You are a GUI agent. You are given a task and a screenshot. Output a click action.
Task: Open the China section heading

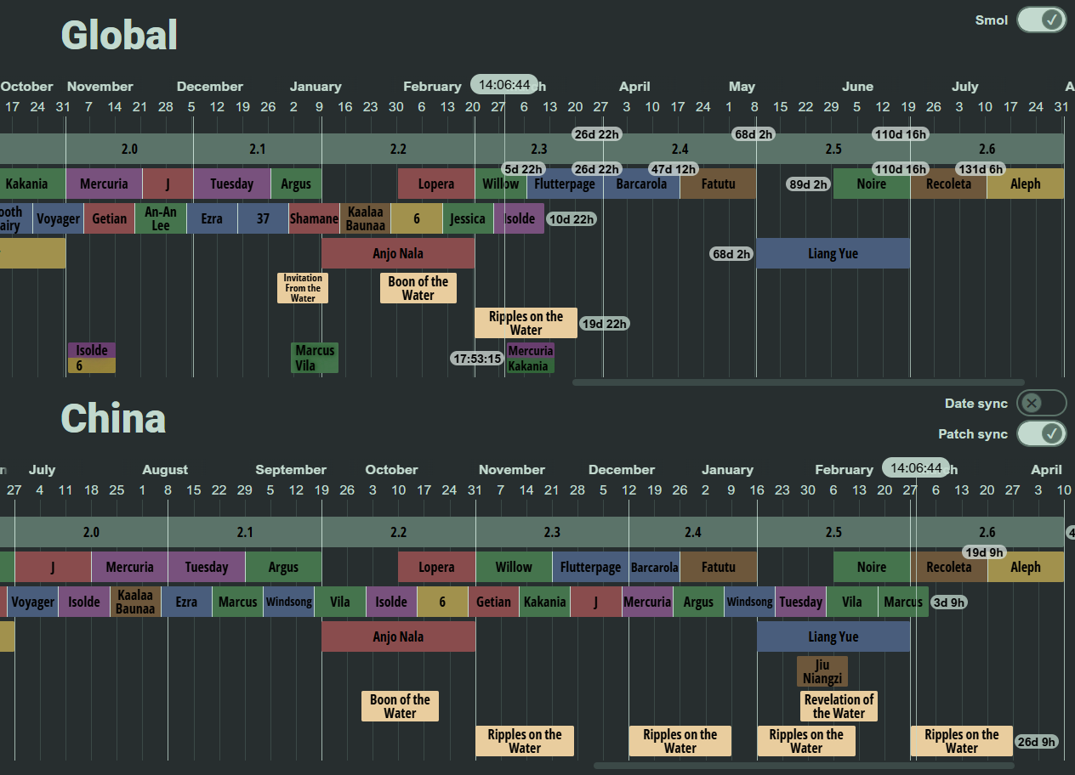coord(113,418)
